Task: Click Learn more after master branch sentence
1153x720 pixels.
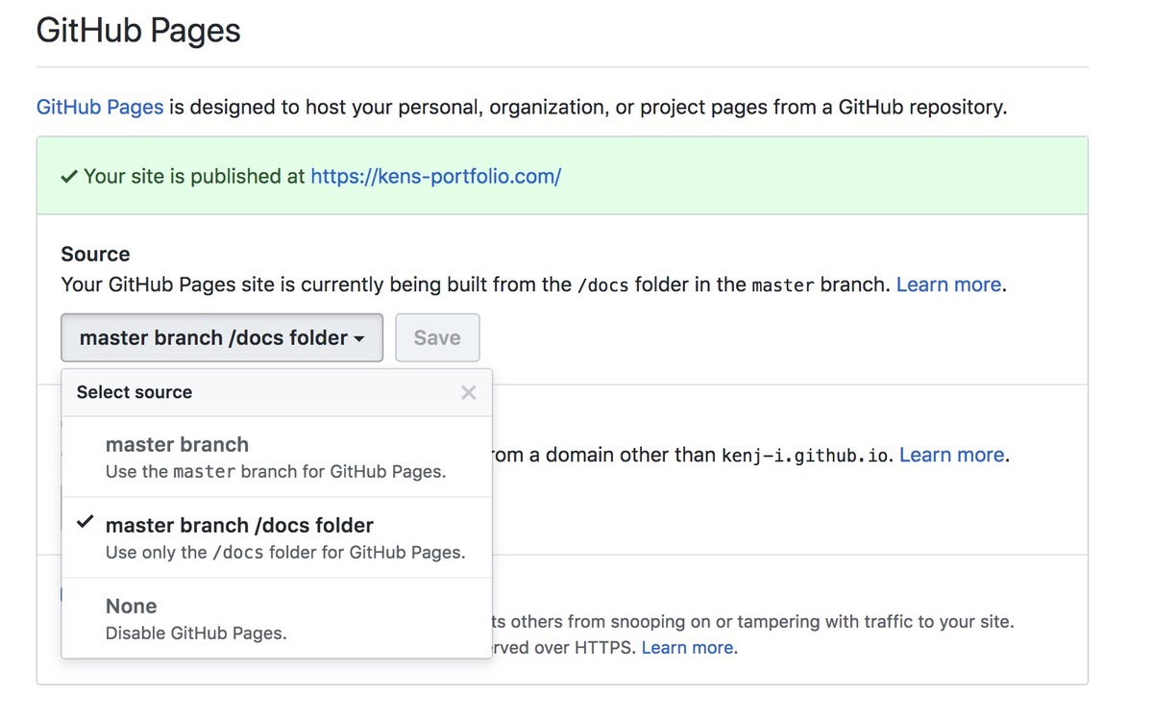Action: pyautogui.click(x=948, y=286)
